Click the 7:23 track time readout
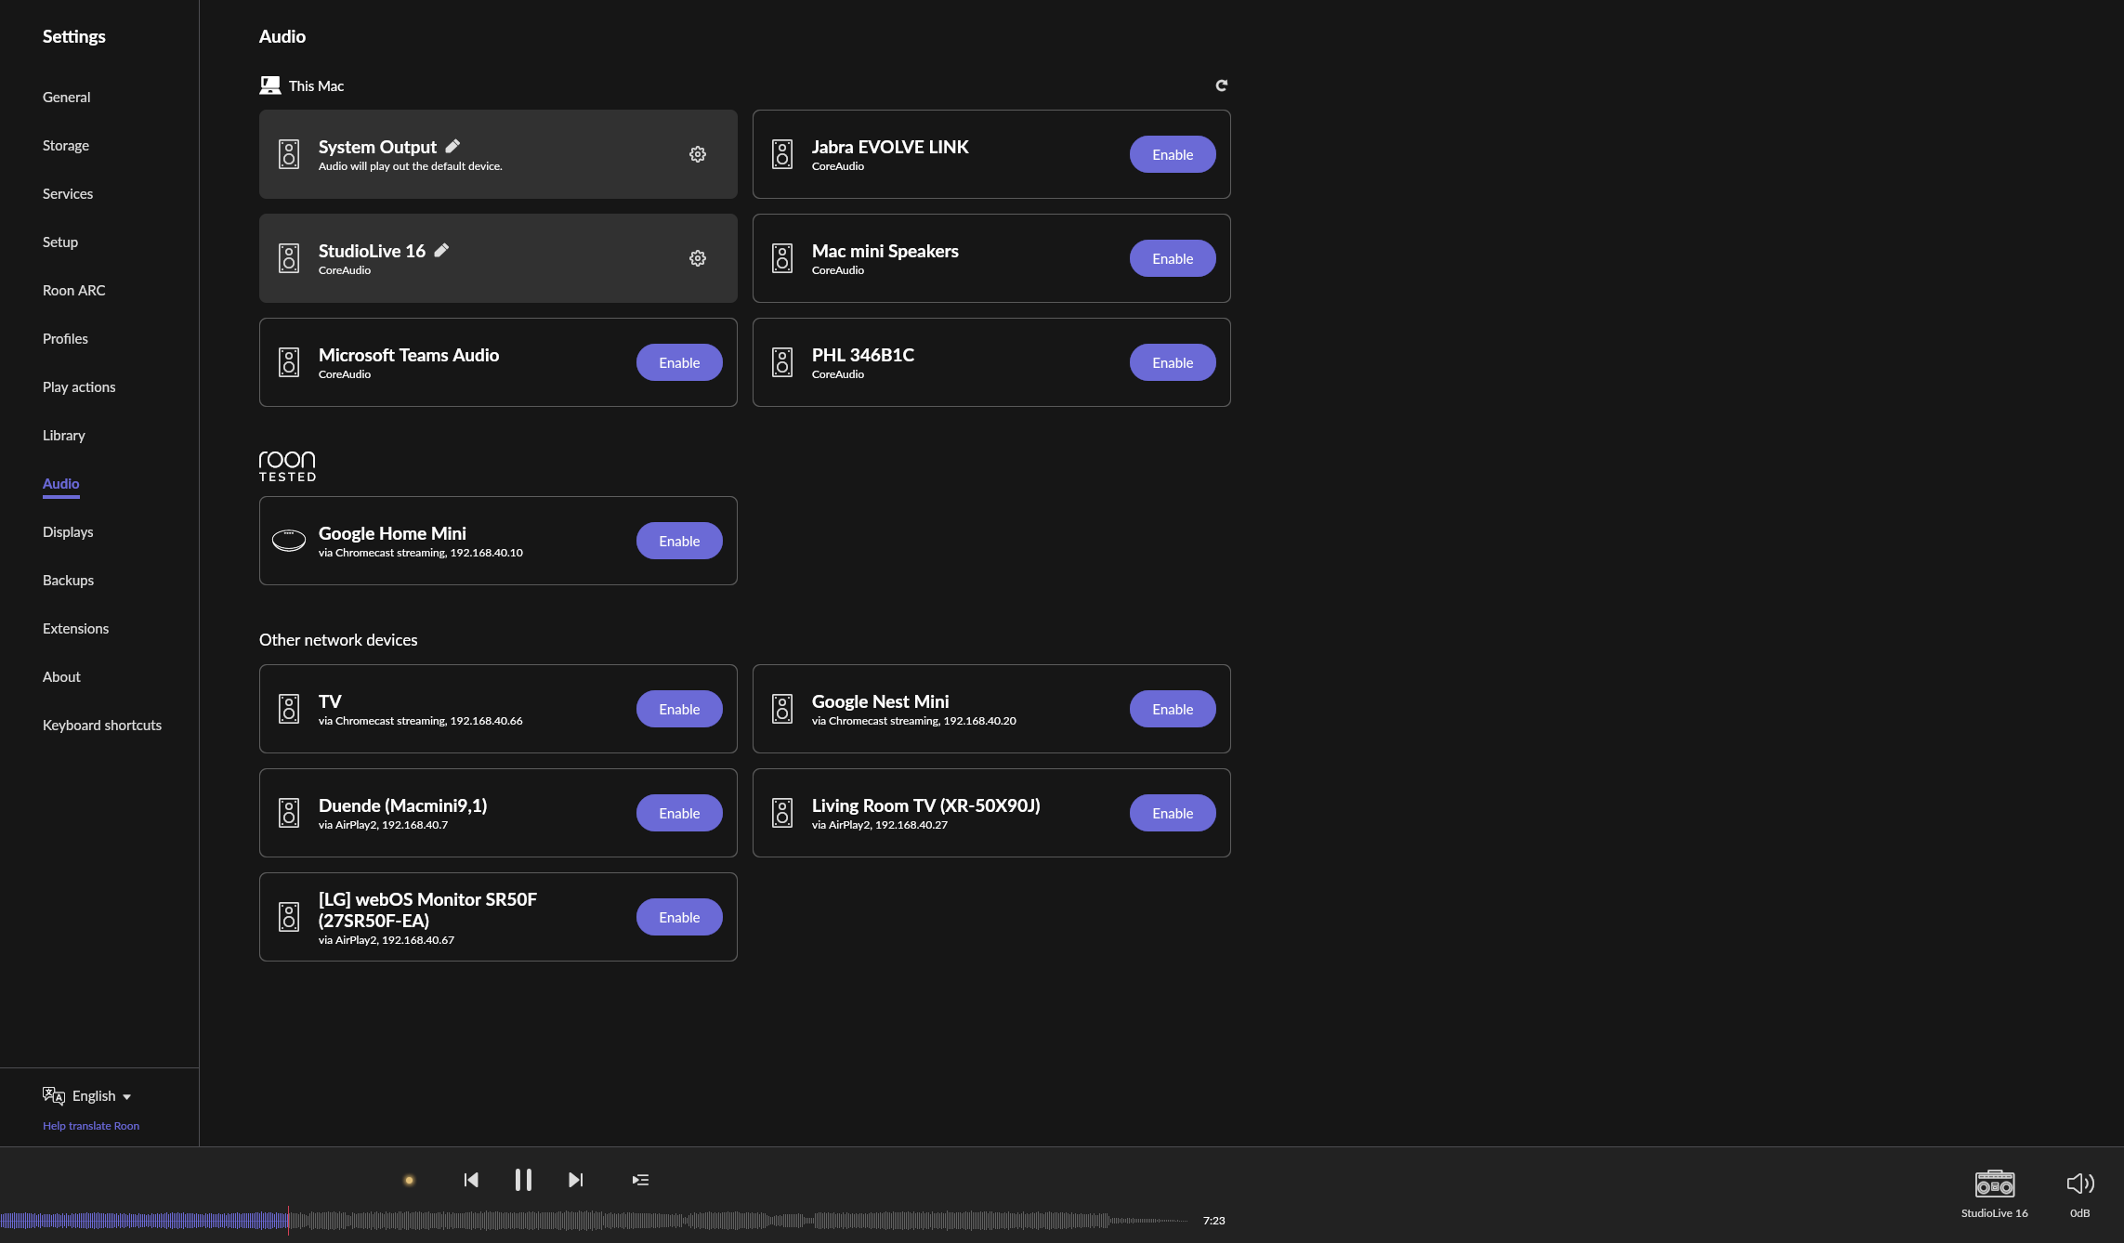This screenshot has height=1243, width=2124. click(1213, 1221)
